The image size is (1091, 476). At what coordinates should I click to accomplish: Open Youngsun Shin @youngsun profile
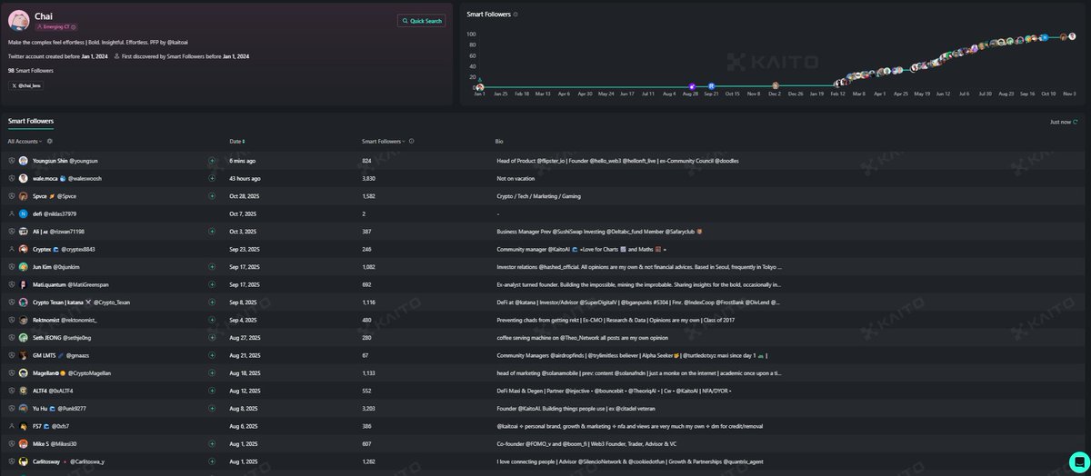65,161
